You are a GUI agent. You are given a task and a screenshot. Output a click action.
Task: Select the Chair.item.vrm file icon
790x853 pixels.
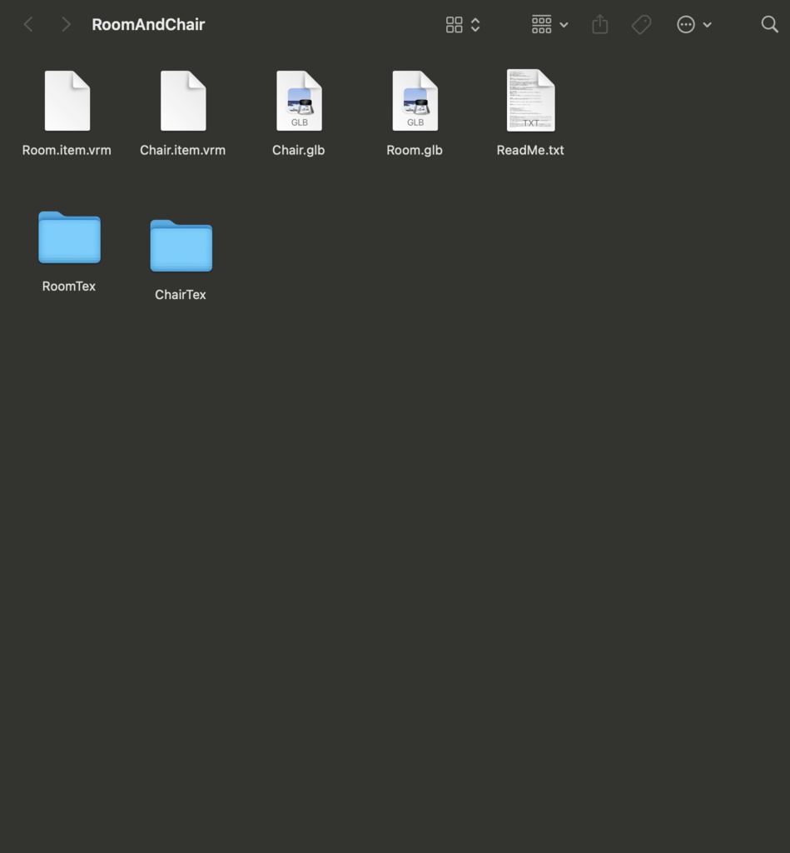point(183,101)
